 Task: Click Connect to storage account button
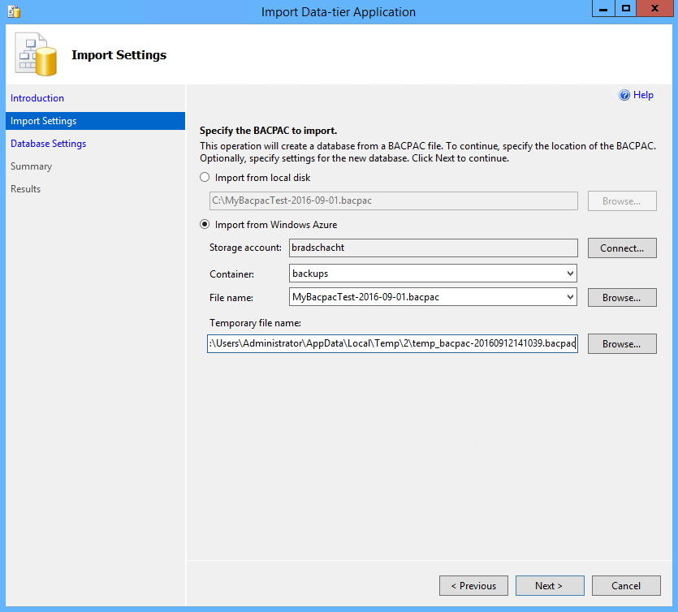pyautogui.click(x=622, y=248)
